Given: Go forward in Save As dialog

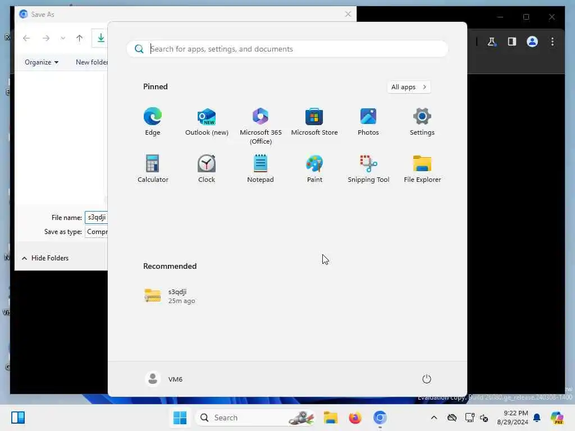Looking at the screenshot, I should (x=46, y=38).
